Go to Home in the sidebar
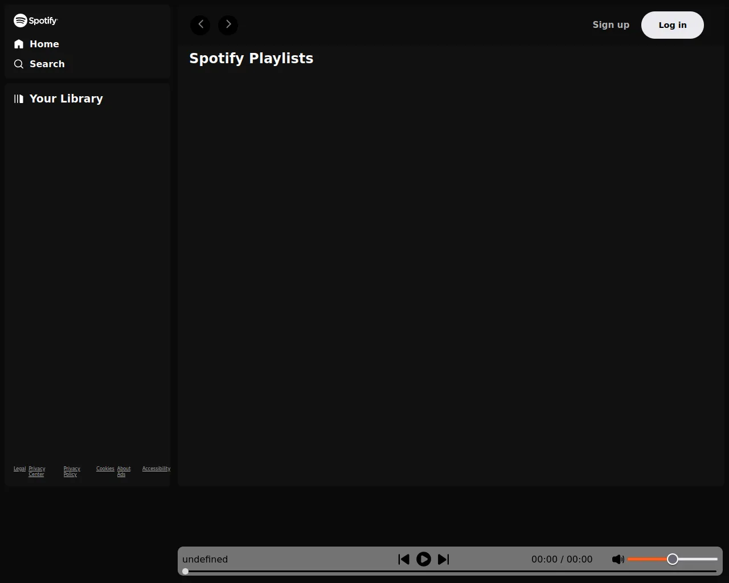 click(36, 44)
